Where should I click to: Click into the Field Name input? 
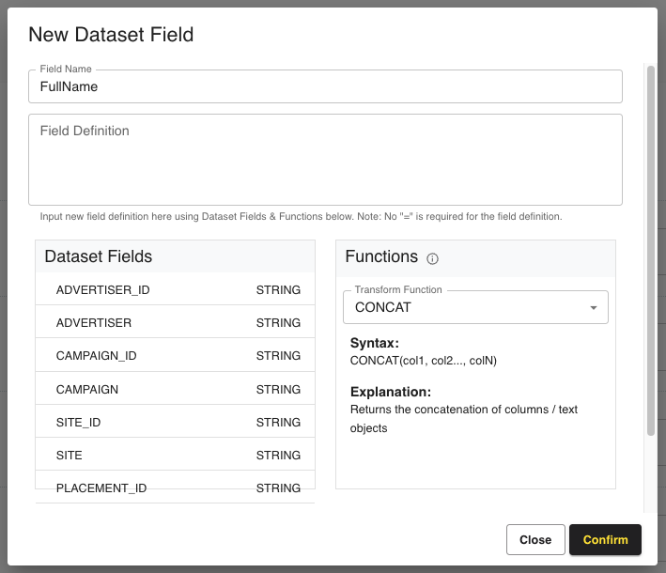(x=325, y=86)
